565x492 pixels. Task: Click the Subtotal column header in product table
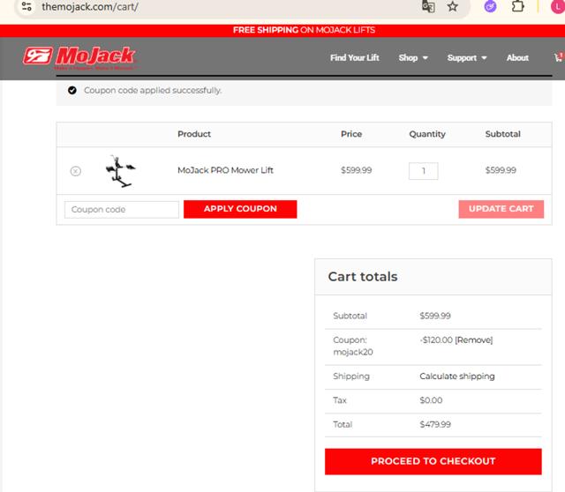(x=502, y=134)
